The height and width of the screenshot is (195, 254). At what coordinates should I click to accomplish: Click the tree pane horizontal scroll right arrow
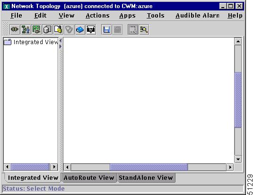[x=54, y=167]
